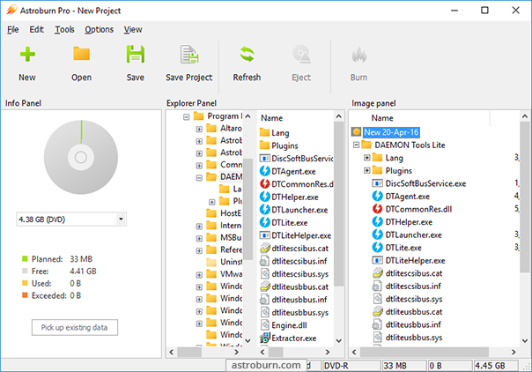Click the New project toolbar icon
This screenshot has width=532, height=372.
27,55
